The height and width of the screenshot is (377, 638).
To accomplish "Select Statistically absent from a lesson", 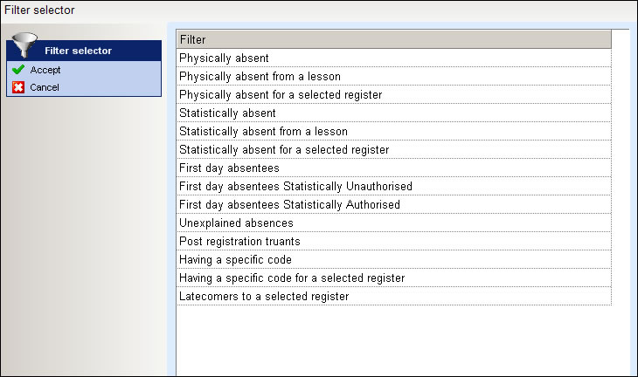I will [x=394, y=131].
